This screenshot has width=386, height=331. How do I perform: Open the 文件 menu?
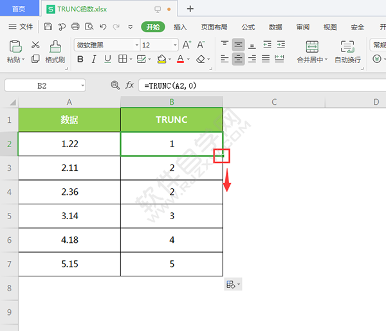pos(21,27)
